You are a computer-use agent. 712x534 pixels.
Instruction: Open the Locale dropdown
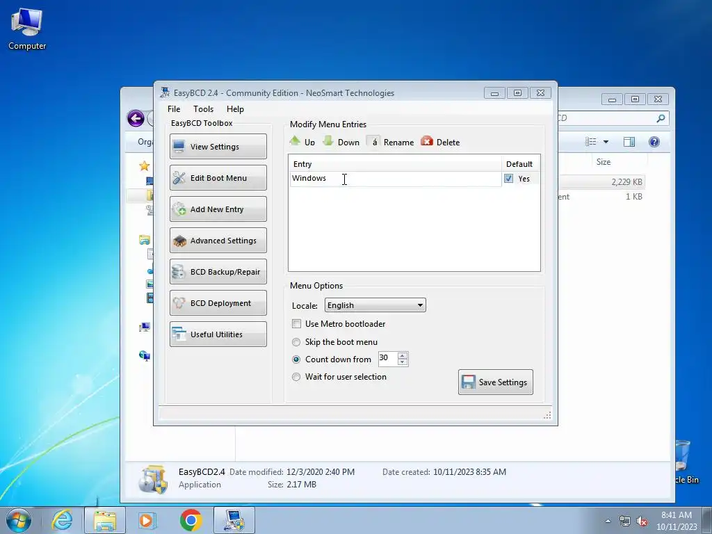click(x=375, y=305)
